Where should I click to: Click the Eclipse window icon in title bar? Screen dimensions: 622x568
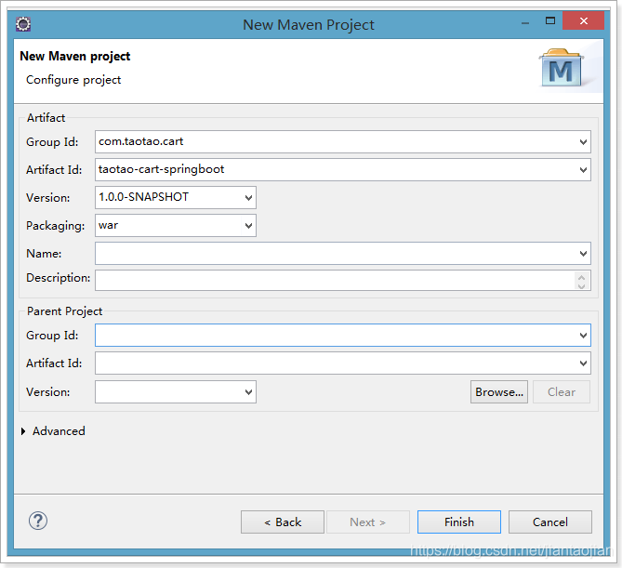tap(23, 24)
